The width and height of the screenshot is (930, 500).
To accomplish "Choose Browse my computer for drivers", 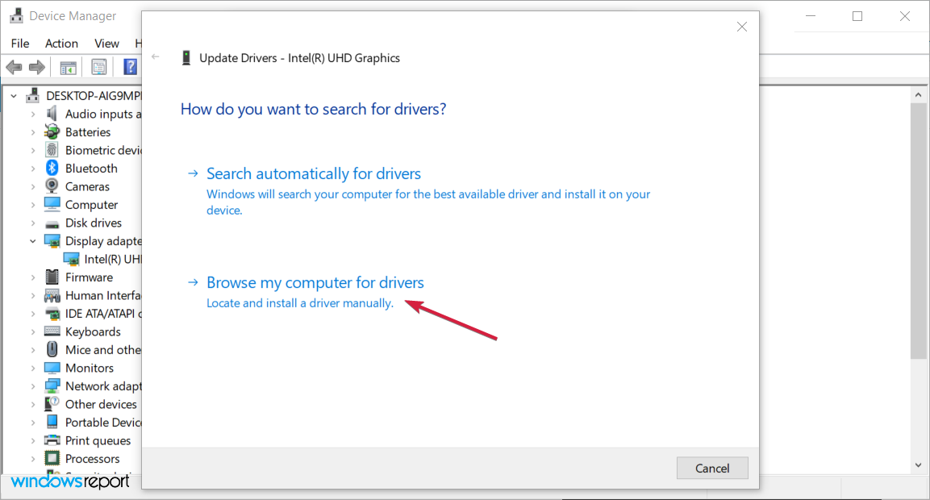I will coord(315,282).
